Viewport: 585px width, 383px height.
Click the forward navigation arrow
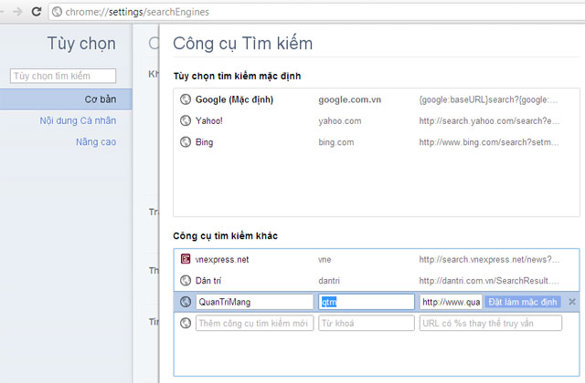[17, 12]
